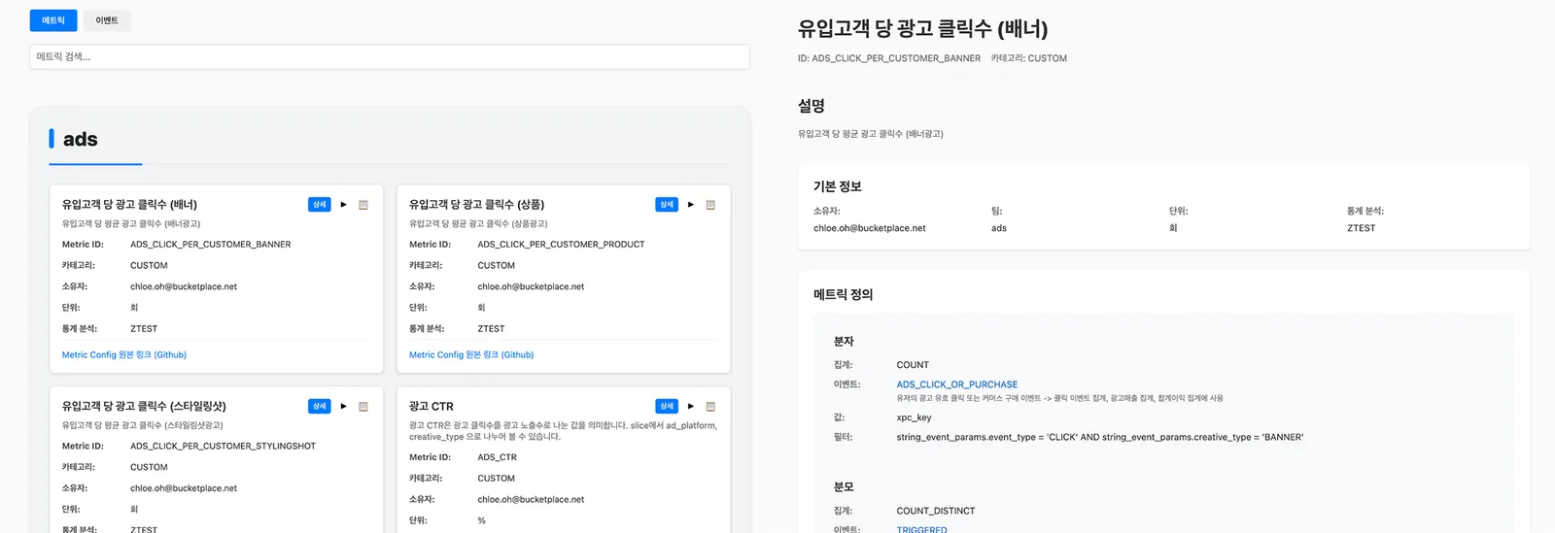This screenshot has width=1555, height=533.
Task: Open the ADS_CLICK_OR_PURCHASE event link
Action: (957, 384)
